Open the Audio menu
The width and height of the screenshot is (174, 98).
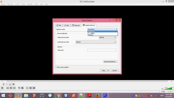coord(17,4)
